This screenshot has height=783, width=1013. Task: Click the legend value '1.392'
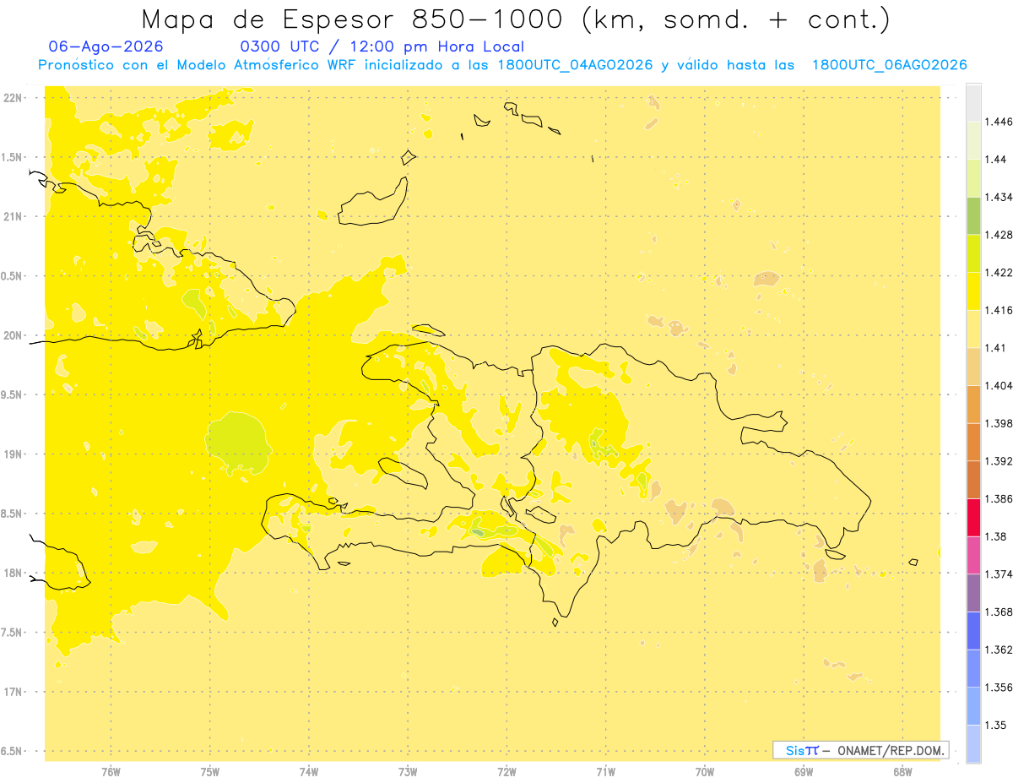[x=999, y=461]
